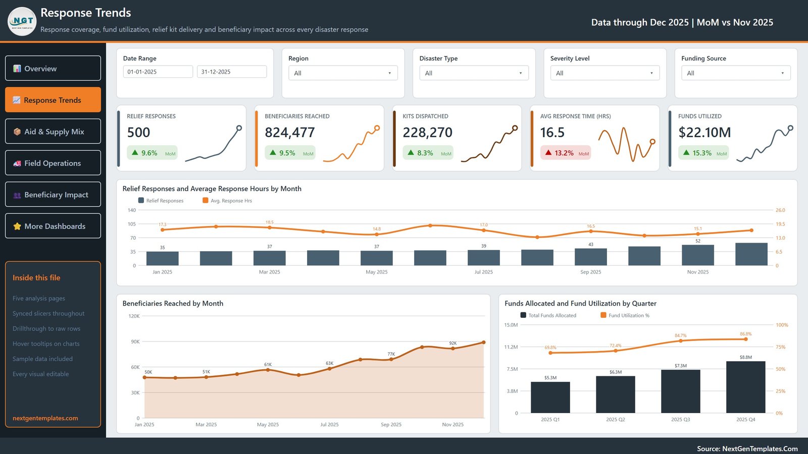Click the $22.10M funds value
Viewport: 808px width, 454px height.
tap(705, 133)
